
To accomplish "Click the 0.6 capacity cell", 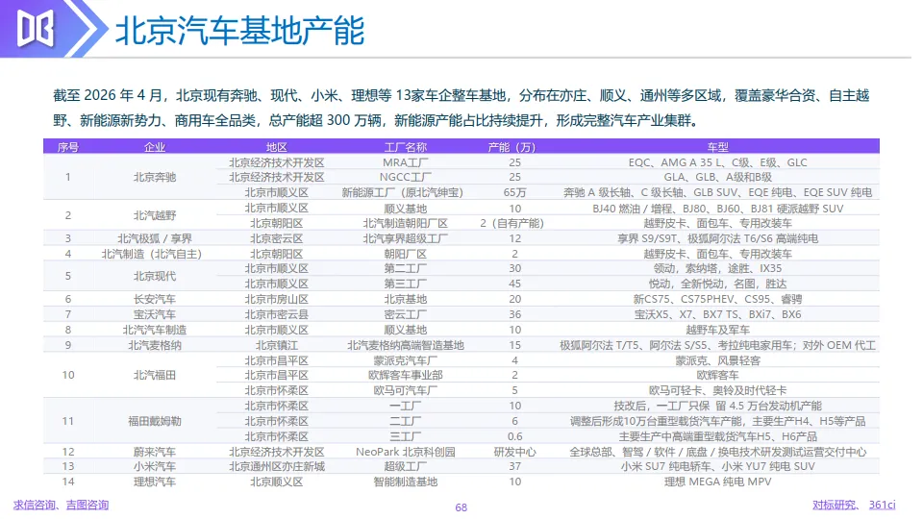I will [514, 436].
